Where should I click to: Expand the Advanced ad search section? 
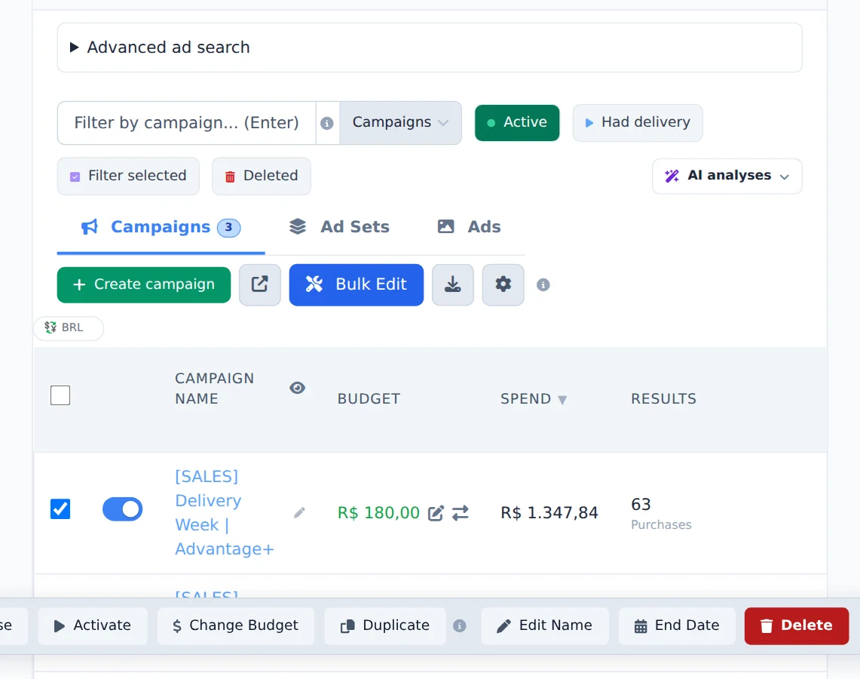pos(430,48)
